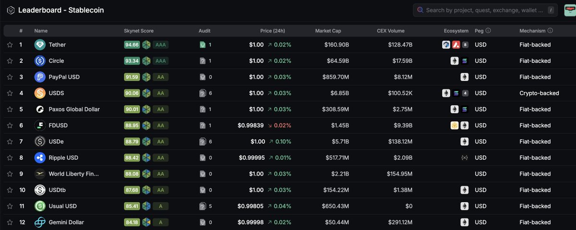Image resolution: width=576 pixels, height=230 pixels.
Task: Click the USDe logo
Action: pyautogui.click(x=40, y=141)
